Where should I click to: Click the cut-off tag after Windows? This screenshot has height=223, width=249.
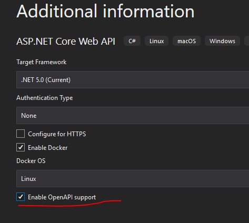(247, 41)
